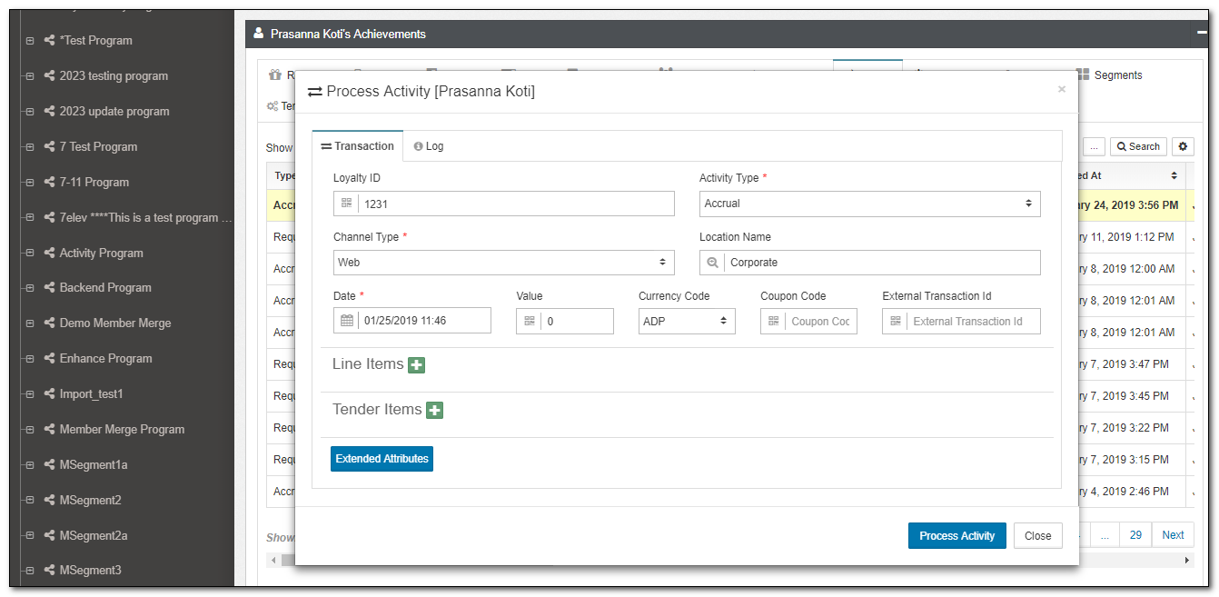
Task: Click the share icon beside 7-11 Program
Action: [x=49, y=182]
